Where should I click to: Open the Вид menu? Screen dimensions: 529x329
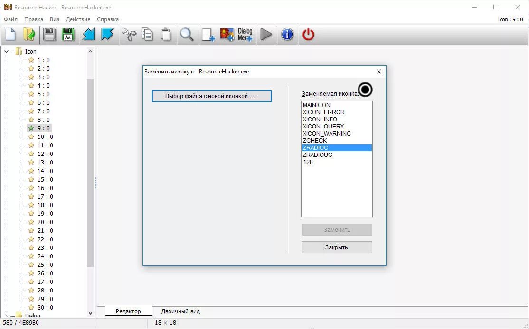(x=55, y=19)
